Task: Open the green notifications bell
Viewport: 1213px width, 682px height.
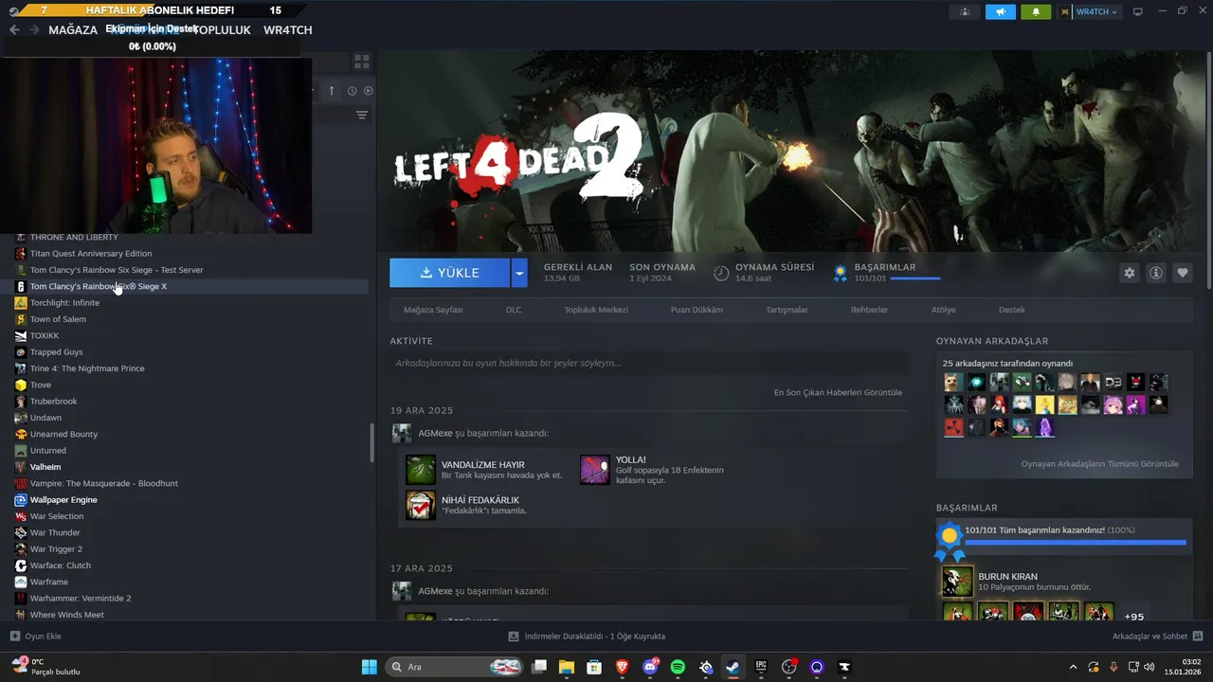Action: point(1036,11)
